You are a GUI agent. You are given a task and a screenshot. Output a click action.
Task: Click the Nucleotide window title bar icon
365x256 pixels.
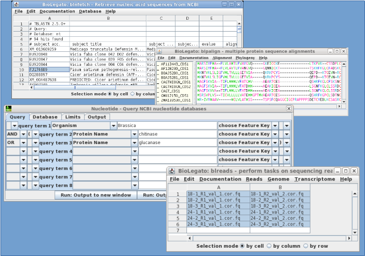9,109
